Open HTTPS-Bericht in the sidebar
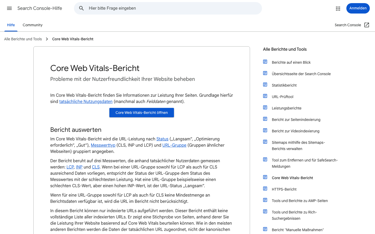Screen dimensions: 375x234 pos(284,189)
